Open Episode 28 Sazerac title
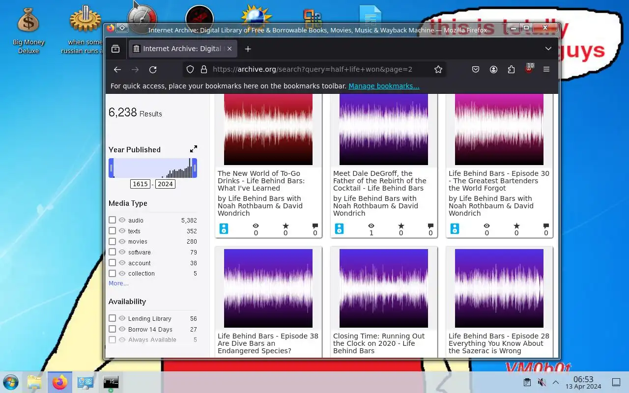This screenshot has width=629, height=393. click(x=499, y=343)
